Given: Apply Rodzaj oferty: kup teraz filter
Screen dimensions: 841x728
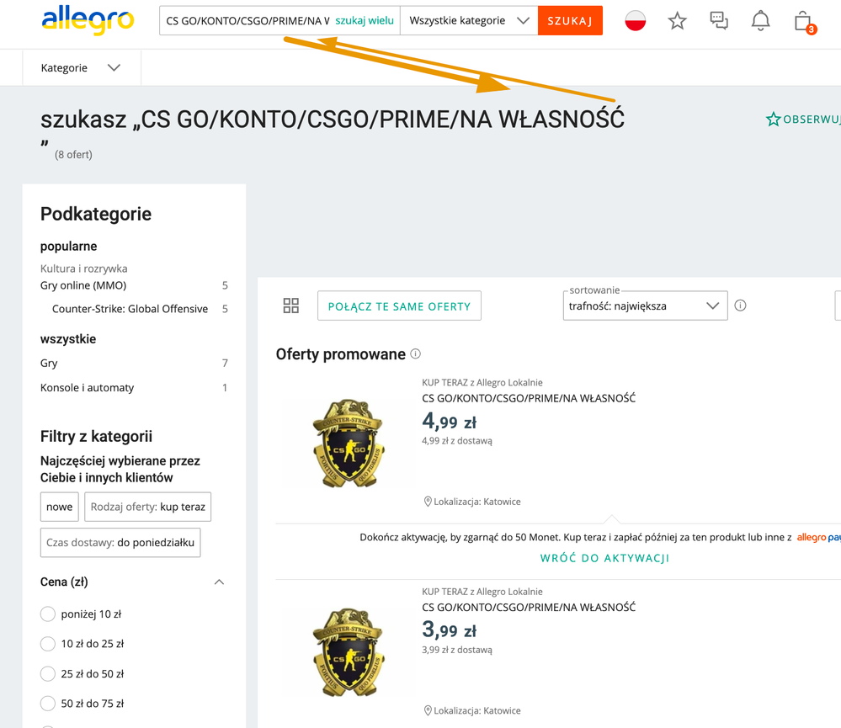Looking at the screenshot, I should click(147, 507).
